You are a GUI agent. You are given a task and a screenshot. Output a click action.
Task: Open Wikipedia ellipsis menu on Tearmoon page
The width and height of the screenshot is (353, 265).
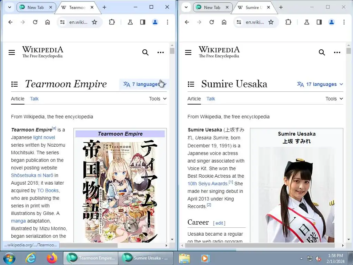pos(161,52)
